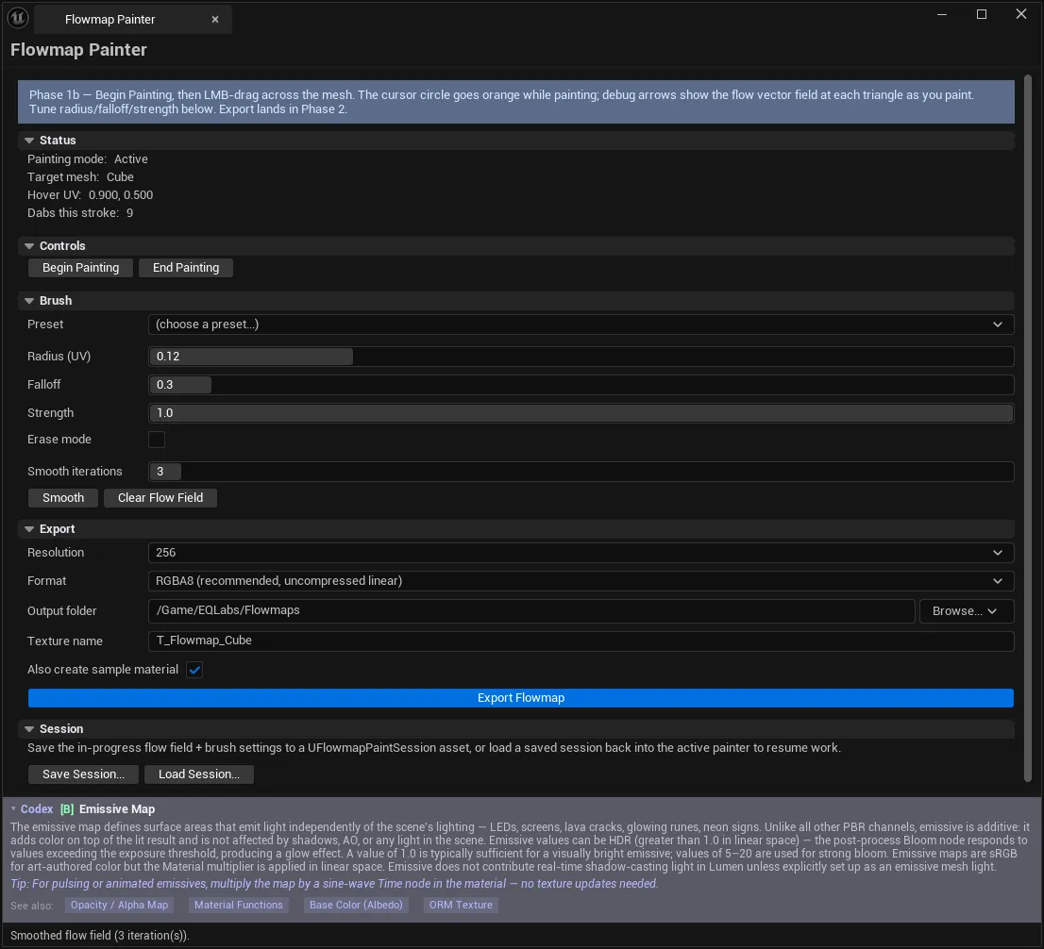Close the Flowmap Painter tab

(215, 19)
